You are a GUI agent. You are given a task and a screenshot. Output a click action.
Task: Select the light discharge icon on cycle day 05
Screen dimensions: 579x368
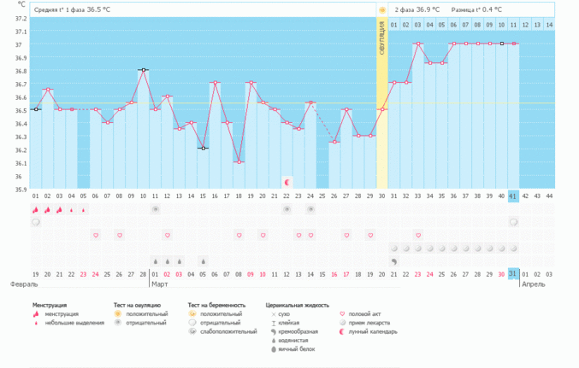84,209
